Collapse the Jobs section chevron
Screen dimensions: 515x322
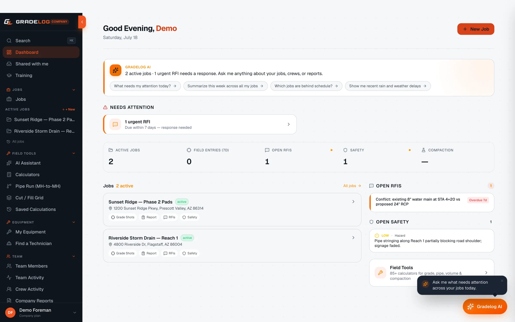pos(74,90)
